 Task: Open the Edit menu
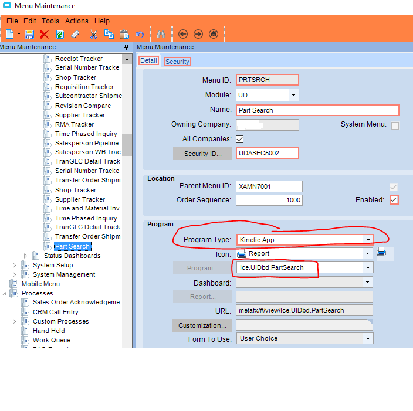(x=30, y=21)
